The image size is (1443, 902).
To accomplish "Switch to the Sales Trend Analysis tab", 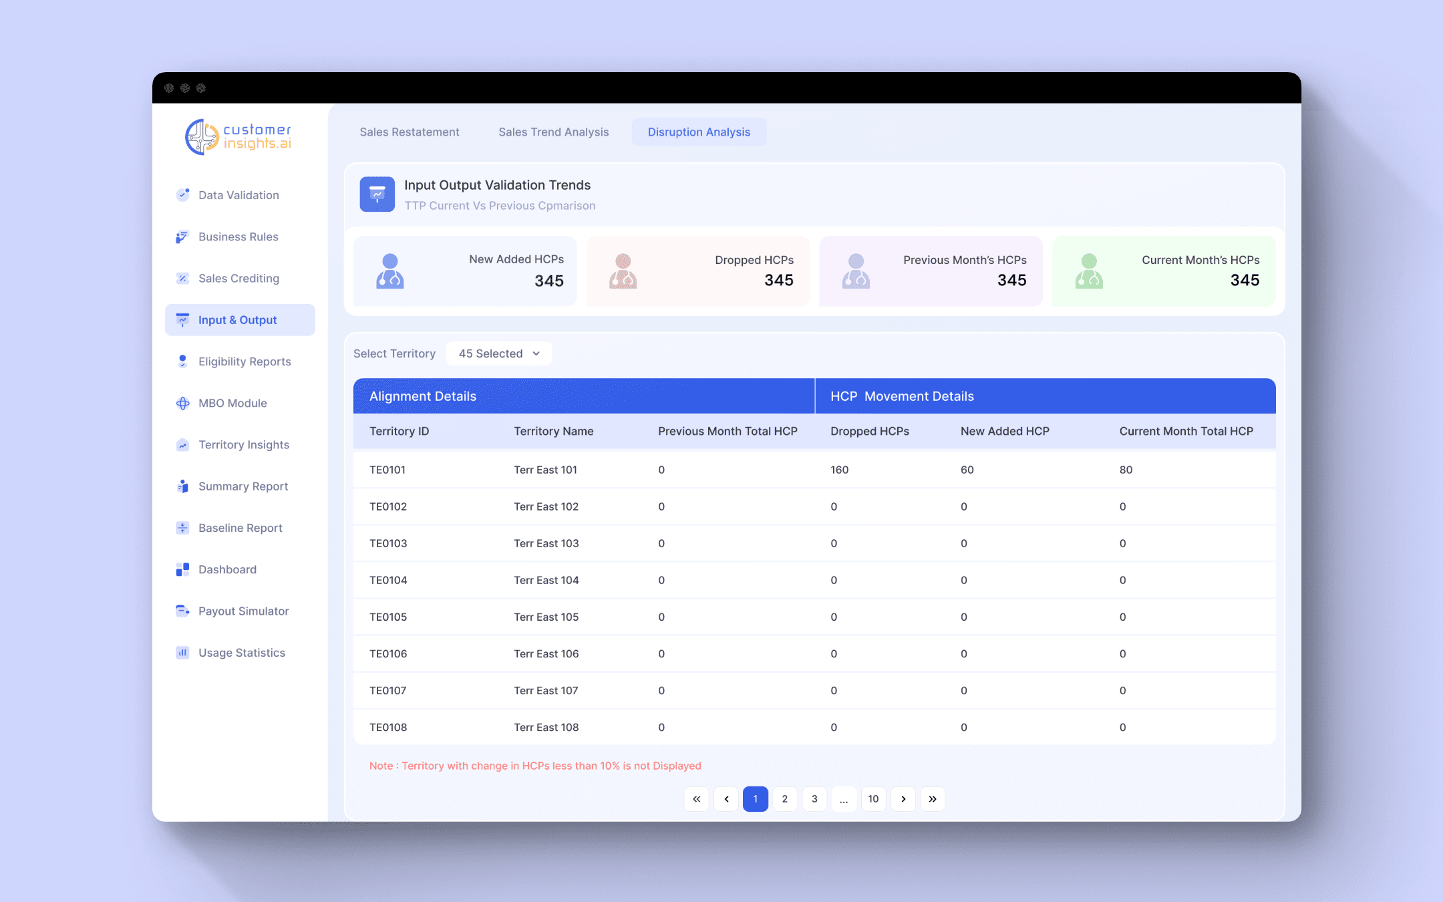I will [553, 132].
